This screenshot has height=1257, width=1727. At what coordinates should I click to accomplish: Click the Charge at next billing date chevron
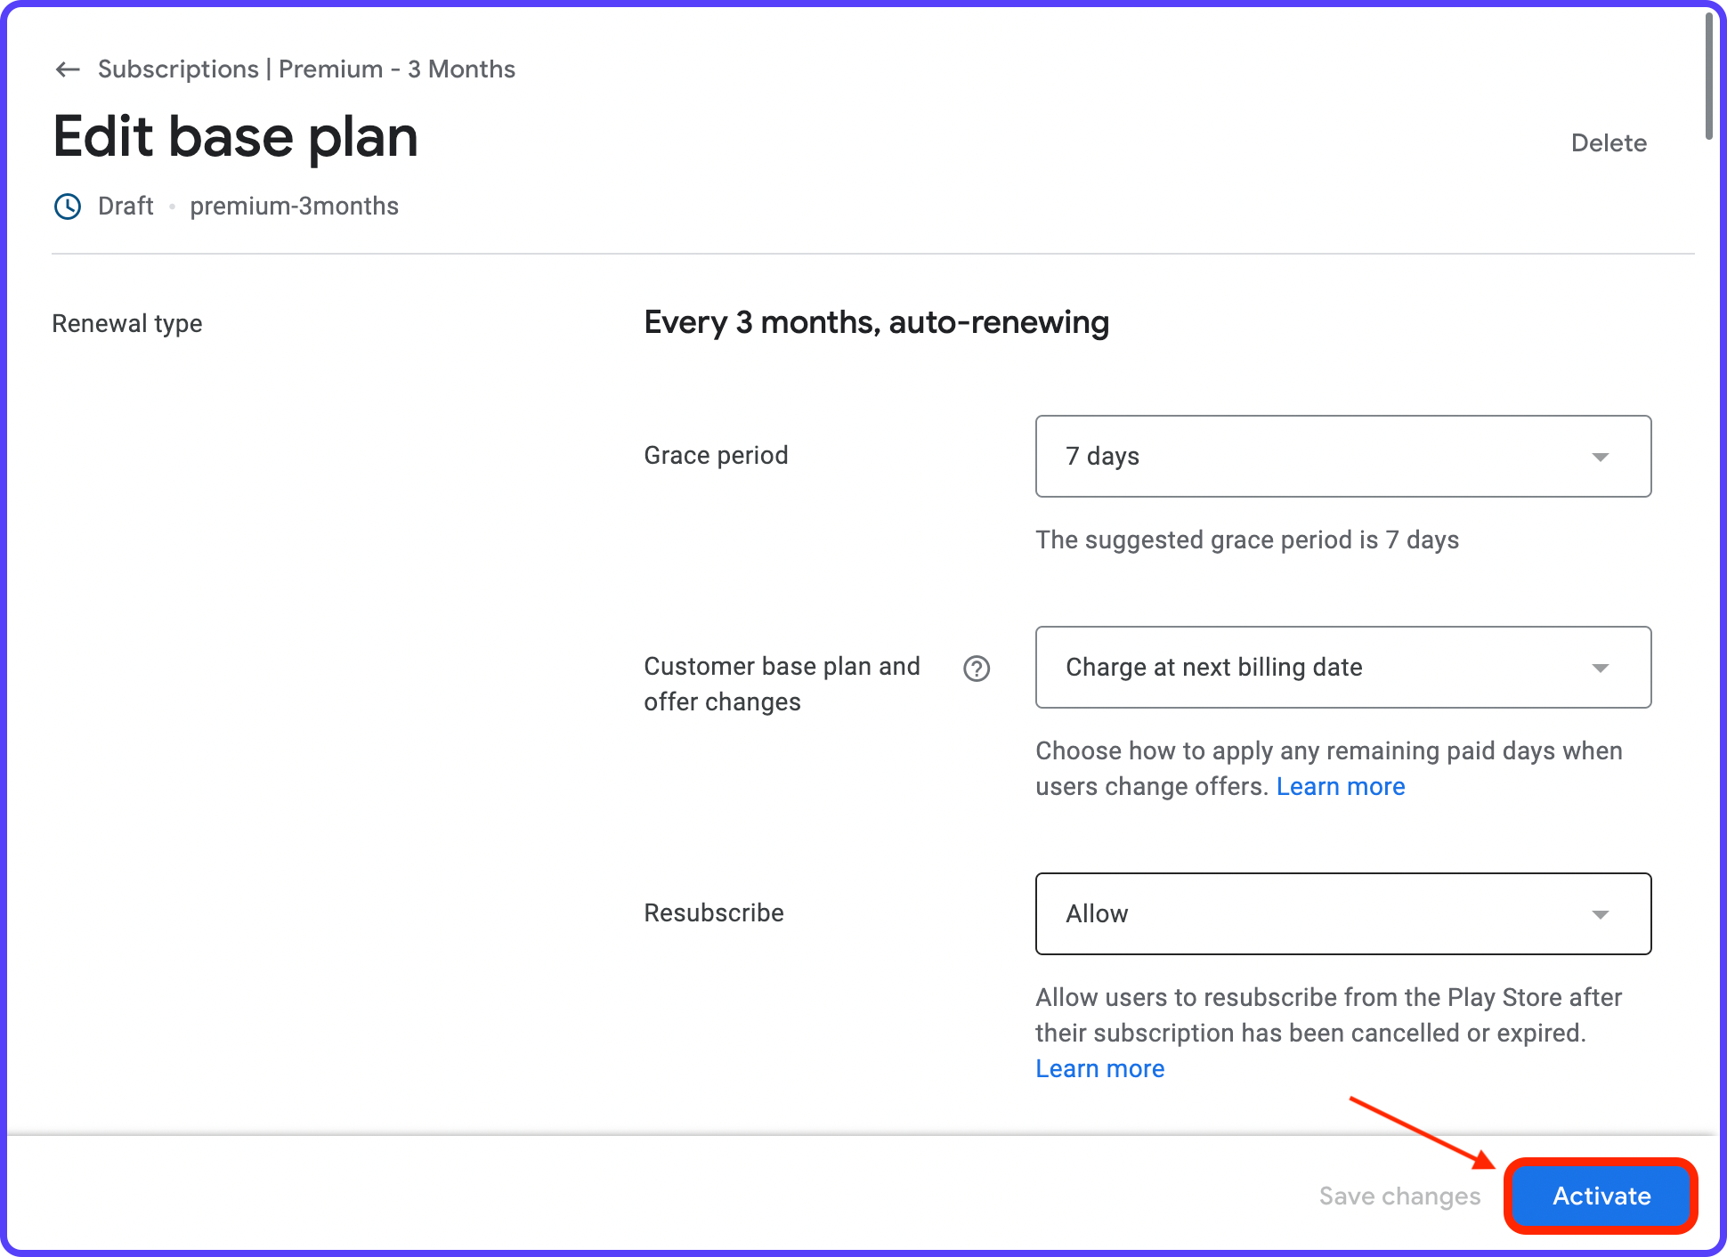(1600, 668)
